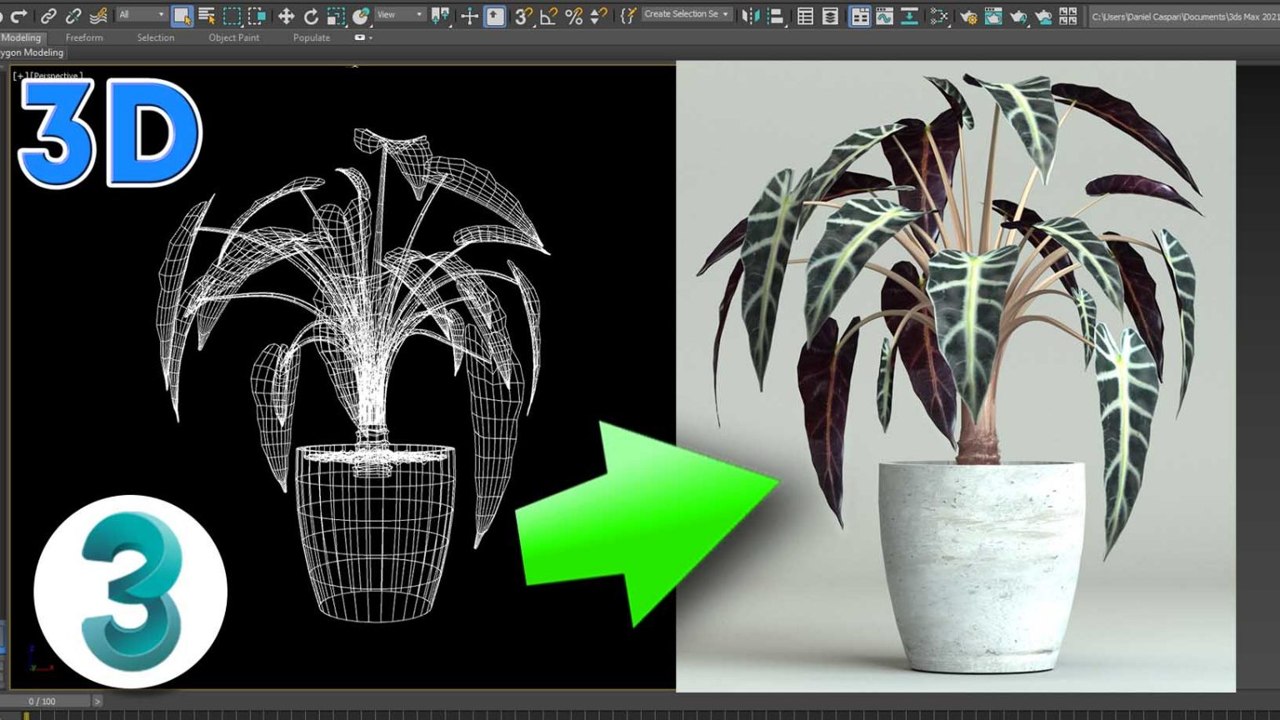Viewport: 1280px width, 720px height.
Task: Activate the Select and Scale tool
Action: (336, 15)
